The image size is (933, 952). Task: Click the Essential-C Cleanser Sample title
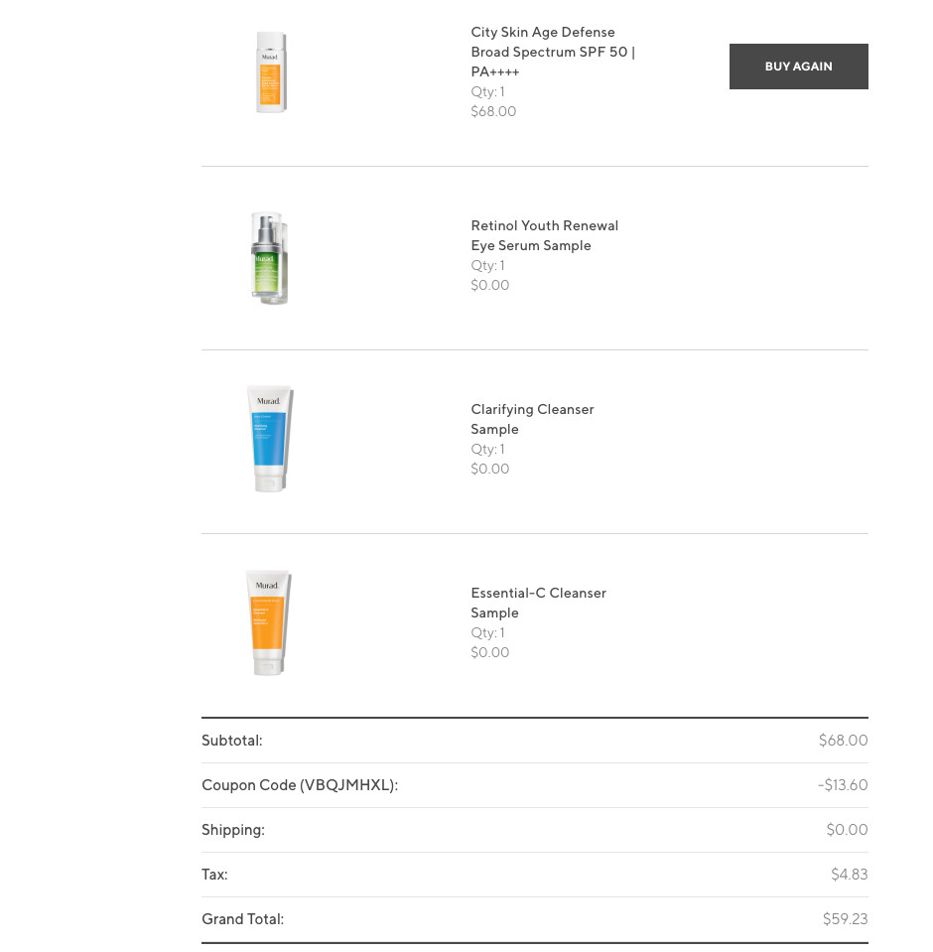(x=538, y=603)
